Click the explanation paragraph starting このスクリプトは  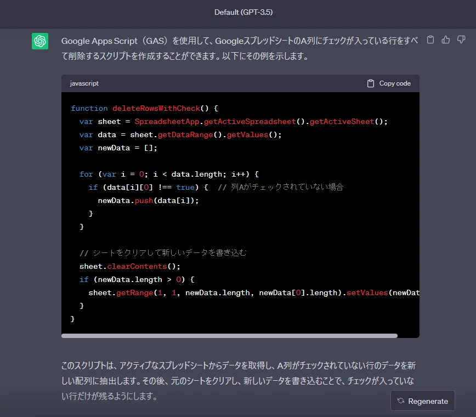pos(239,381)
